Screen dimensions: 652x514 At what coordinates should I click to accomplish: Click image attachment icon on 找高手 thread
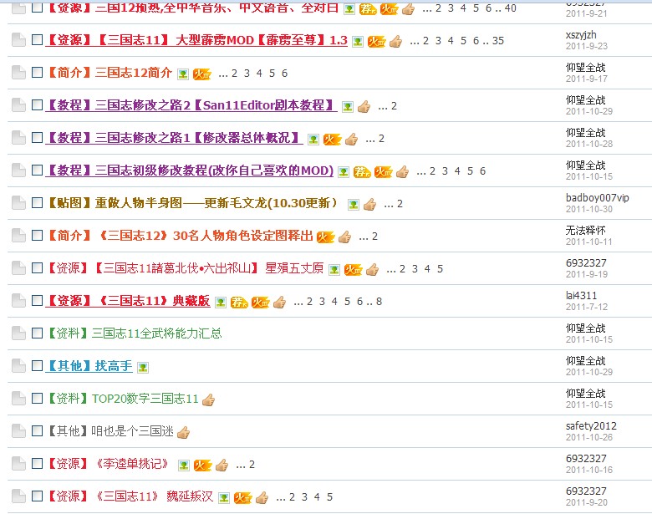(143, 367)
